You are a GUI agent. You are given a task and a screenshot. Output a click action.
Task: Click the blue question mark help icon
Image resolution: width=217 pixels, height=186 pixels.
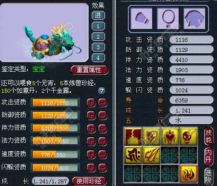pos(101,91)
